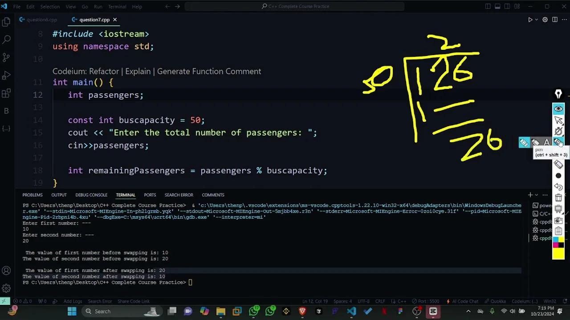Toggle the split editor layout button

coord(555,20)
